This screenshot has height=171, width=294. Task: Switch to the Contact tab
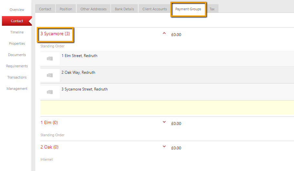tap(45, 9)
